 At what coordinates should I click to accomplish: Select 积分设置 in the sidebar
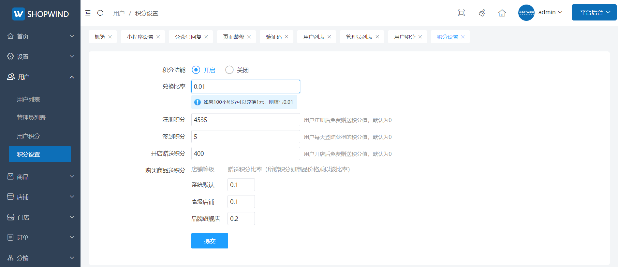(x=40, y=154)
